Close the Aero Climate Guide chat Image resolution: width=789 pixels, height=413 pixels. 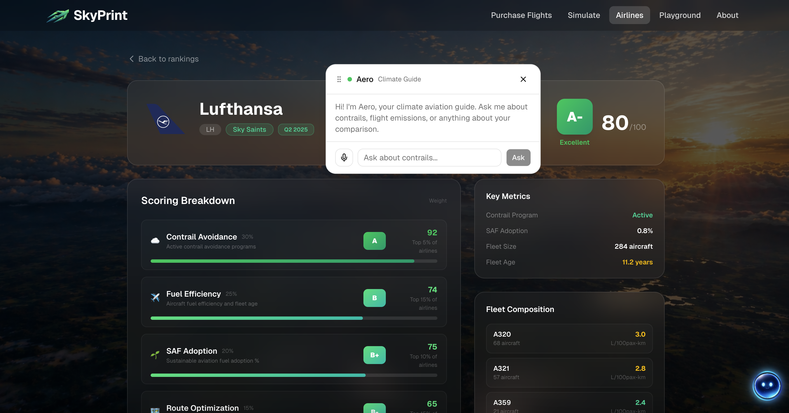pyautogui.click(x=523, y=79)
